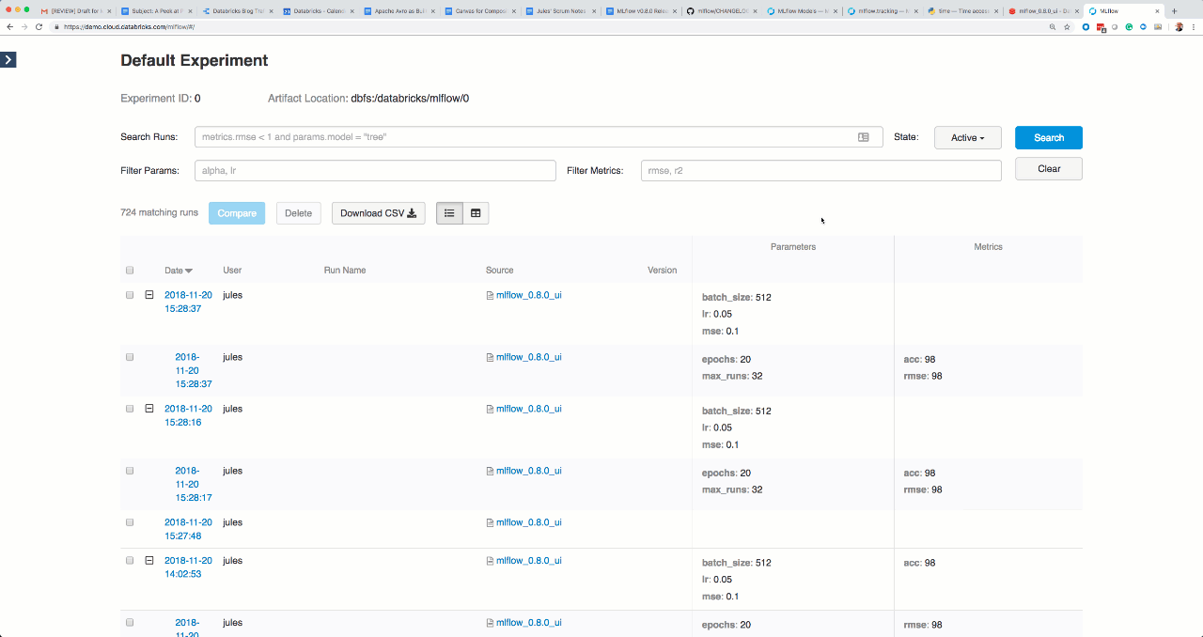Check the 15:28:37 parent run checkbox
The width and height of the screenshot is (1203, 637).
pos(130,295)
